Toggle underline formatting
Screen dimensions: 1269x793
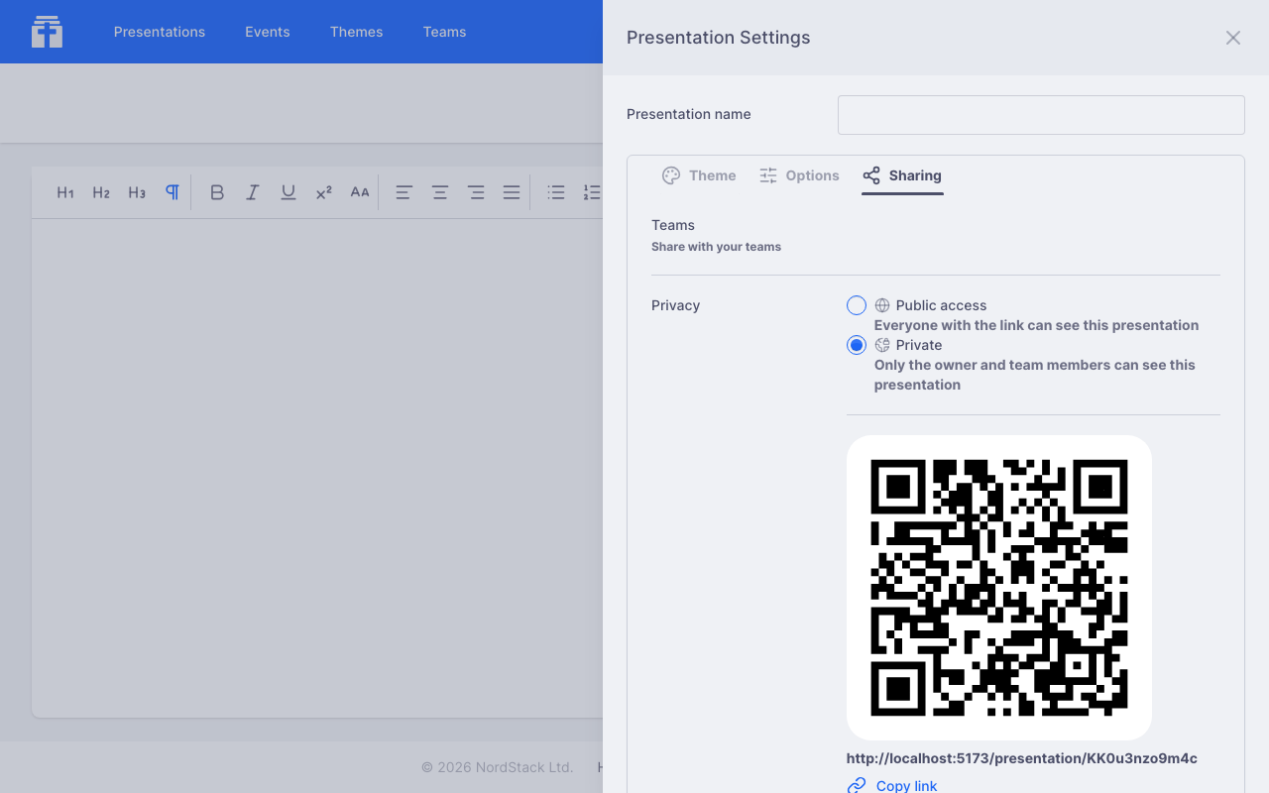288,192
